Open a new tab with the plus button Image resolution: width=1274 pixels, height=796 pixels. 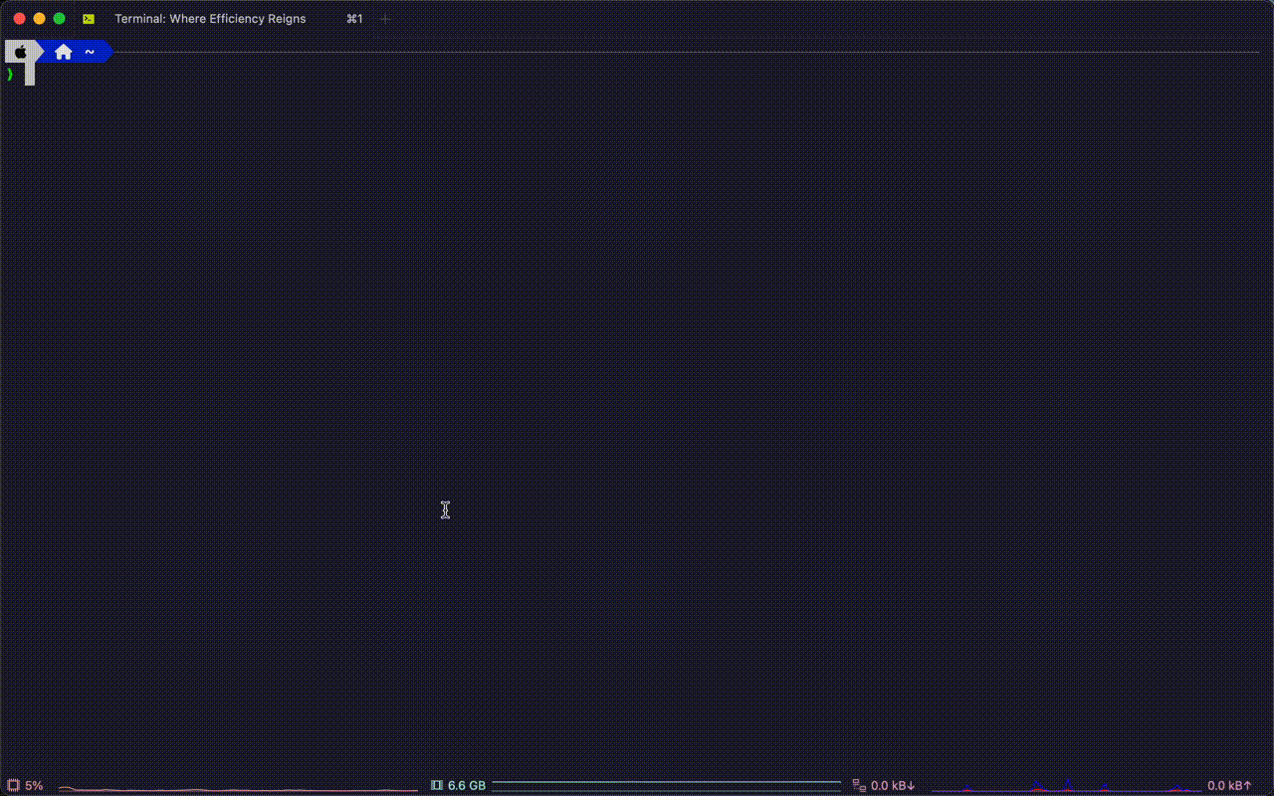coord(385,19)
